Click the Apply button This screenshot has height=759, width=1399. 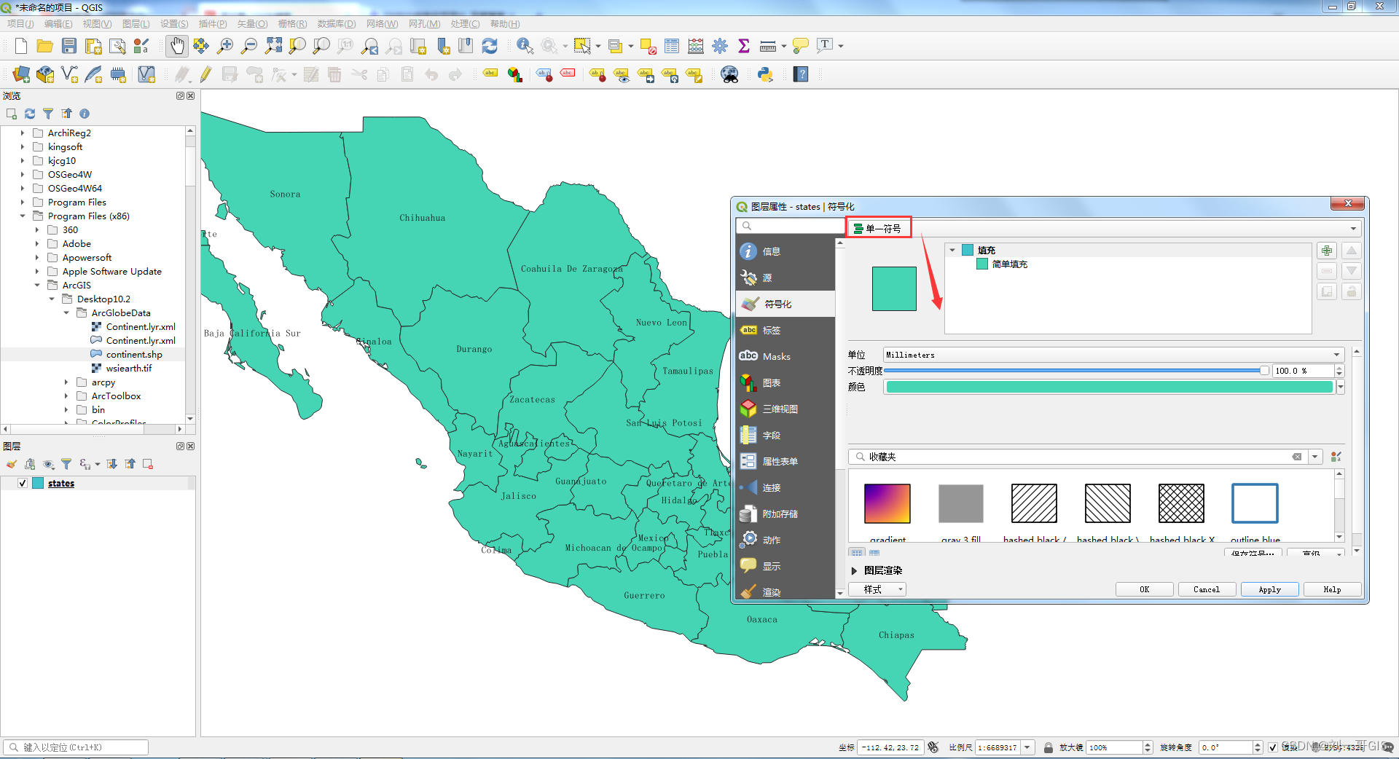click(x=1269, y=589)
